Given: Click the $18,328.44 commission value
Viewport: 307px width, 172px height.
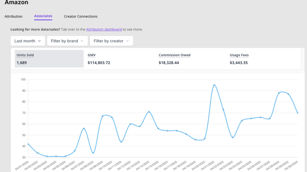Looking at the screenshot, I should coord(169,63).
